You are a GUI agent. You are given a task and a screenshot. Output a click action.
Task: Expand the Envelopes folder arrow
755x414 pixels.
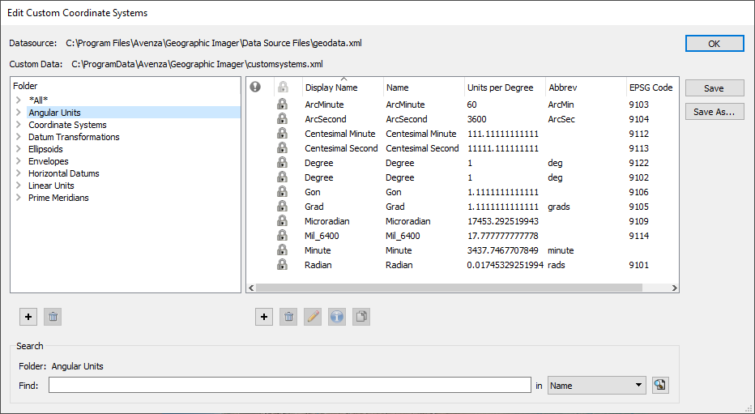point(19,160)
